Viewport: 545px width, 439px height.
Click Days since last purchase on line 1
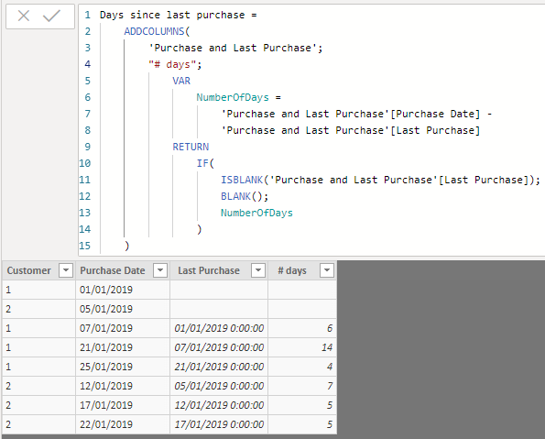172,15
